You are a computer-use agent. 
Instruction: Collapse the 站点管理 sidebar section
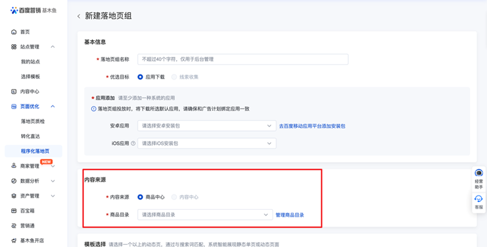(53, 47)
